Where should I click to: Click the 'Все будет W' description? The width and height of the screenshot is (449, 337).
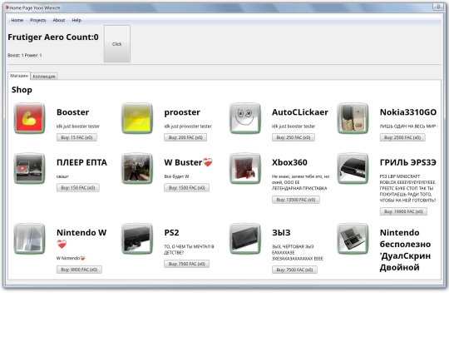[176, 176]
